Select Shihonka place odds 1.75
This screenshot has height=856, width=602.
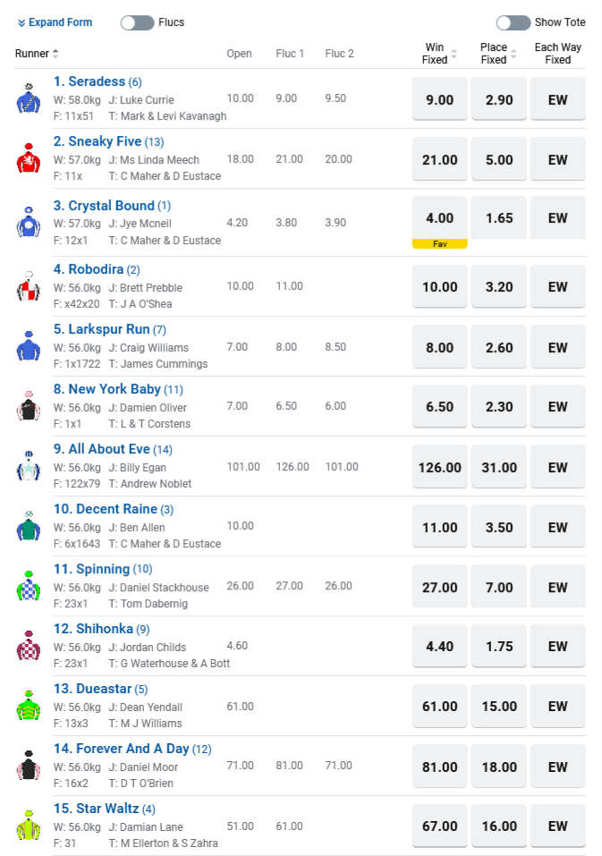coord(498,646)
